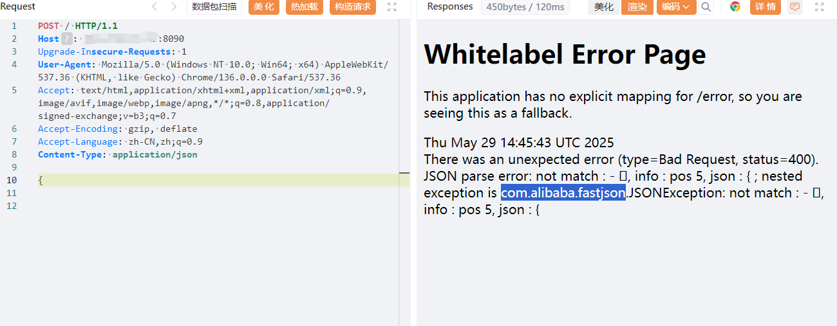Expand the Responses panel to fullscreen

pyautogui.click(x=820, y=7)
